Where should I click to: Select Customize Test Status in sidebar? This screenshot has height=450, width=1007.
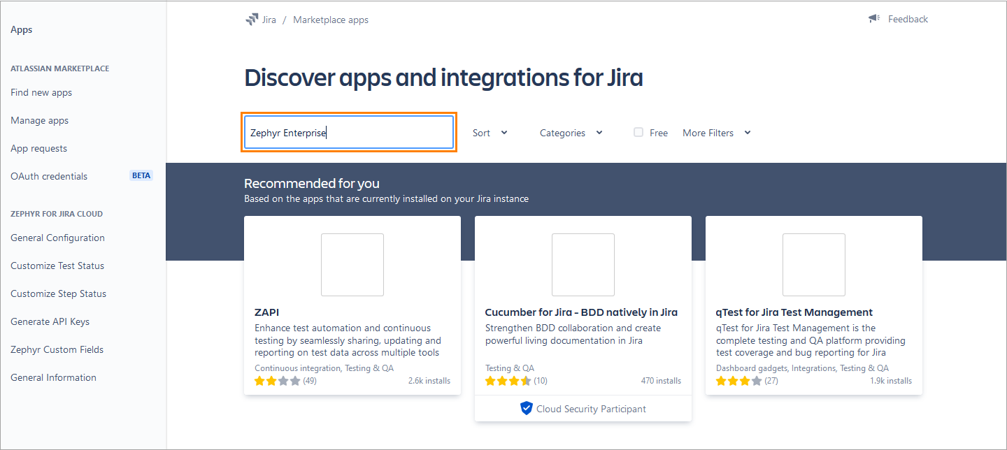tap(57, 266)
